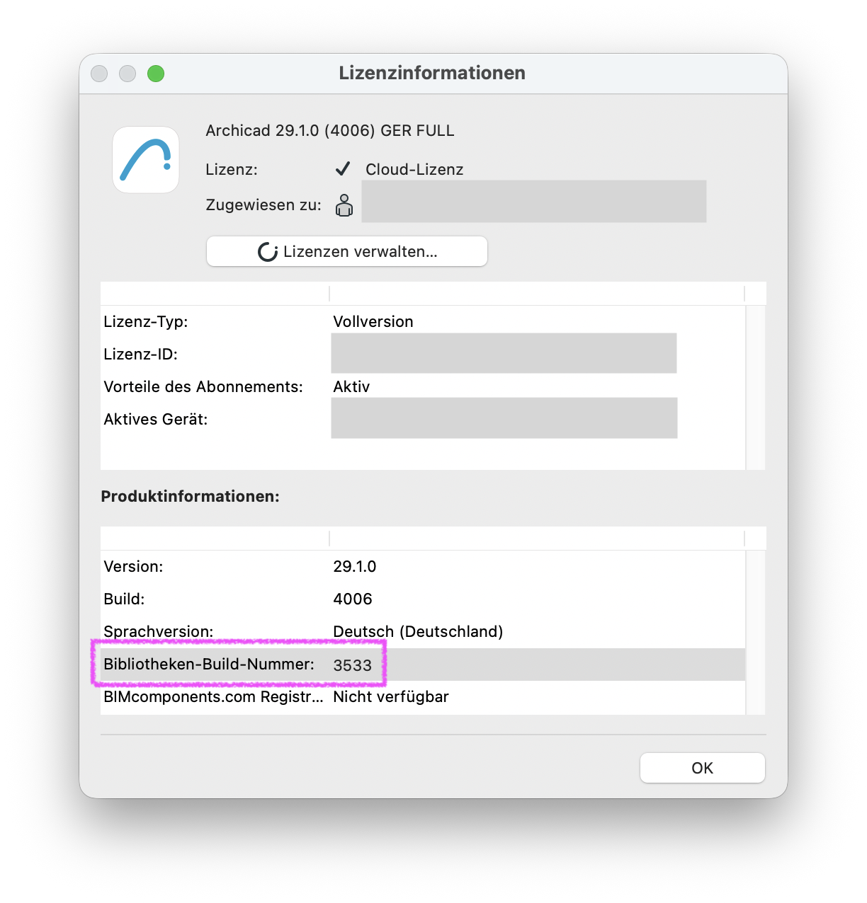Click the refresh icon in Lizenzen verwalten
The width and height of the screenshot is (867, 903).
pos(268,252)
